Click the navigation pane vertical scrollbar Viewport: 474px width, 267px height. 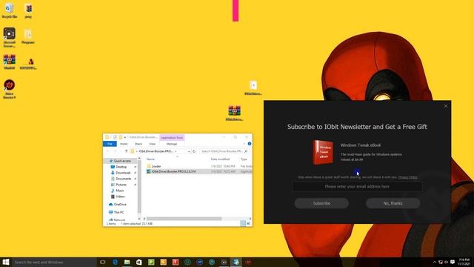tap(139, 186)
